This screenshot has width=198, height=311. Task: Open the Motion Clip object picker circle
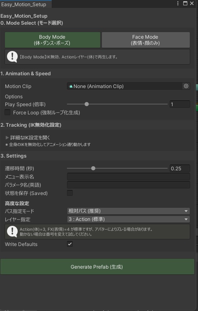[186, 86]
